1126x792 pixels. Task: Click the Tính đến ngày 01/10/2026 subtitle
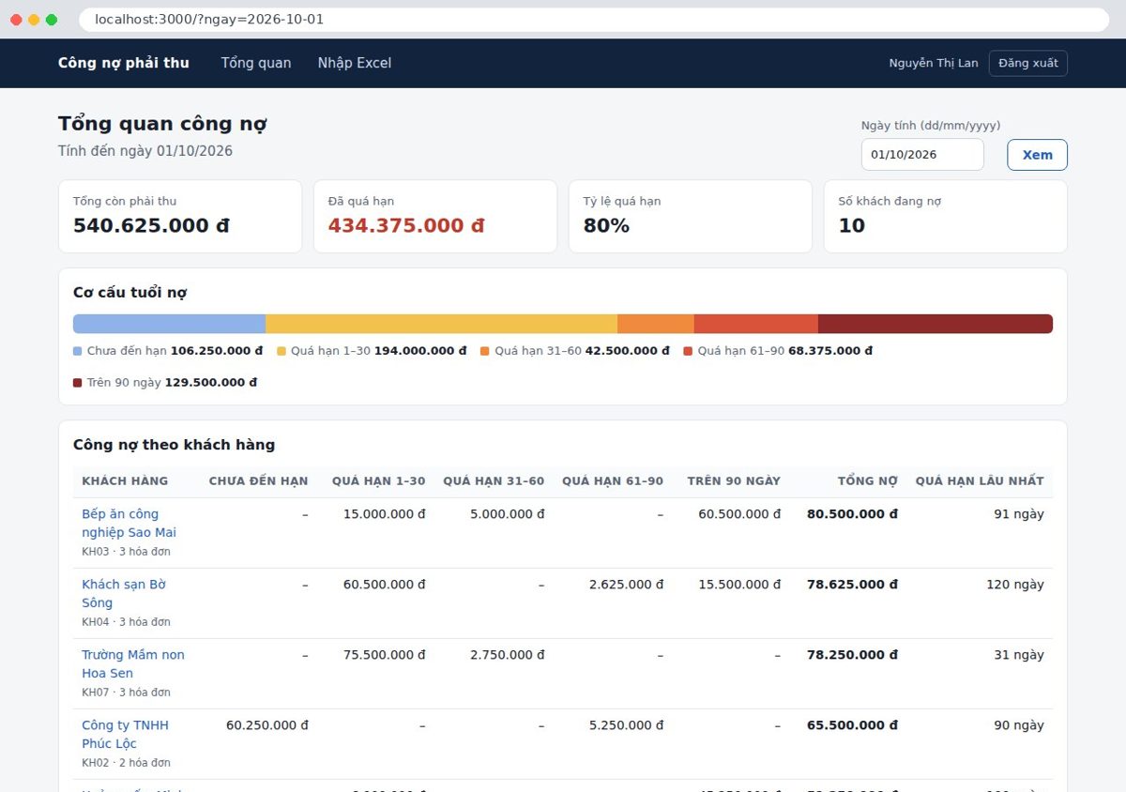tap(145, 151)
